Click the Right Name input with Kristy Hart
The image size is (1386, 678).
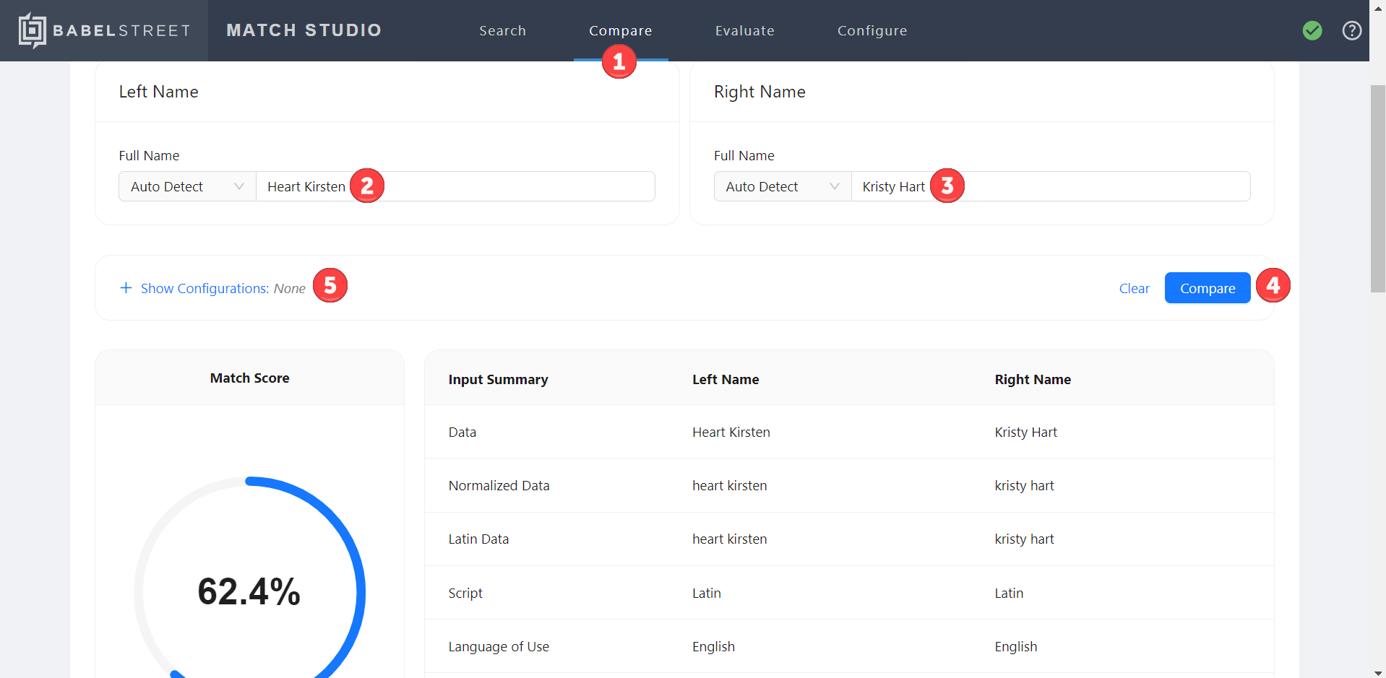tap(1051, 186)
